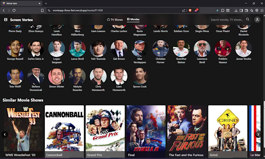Click the Charles Leclerc name

click(119, 31)
